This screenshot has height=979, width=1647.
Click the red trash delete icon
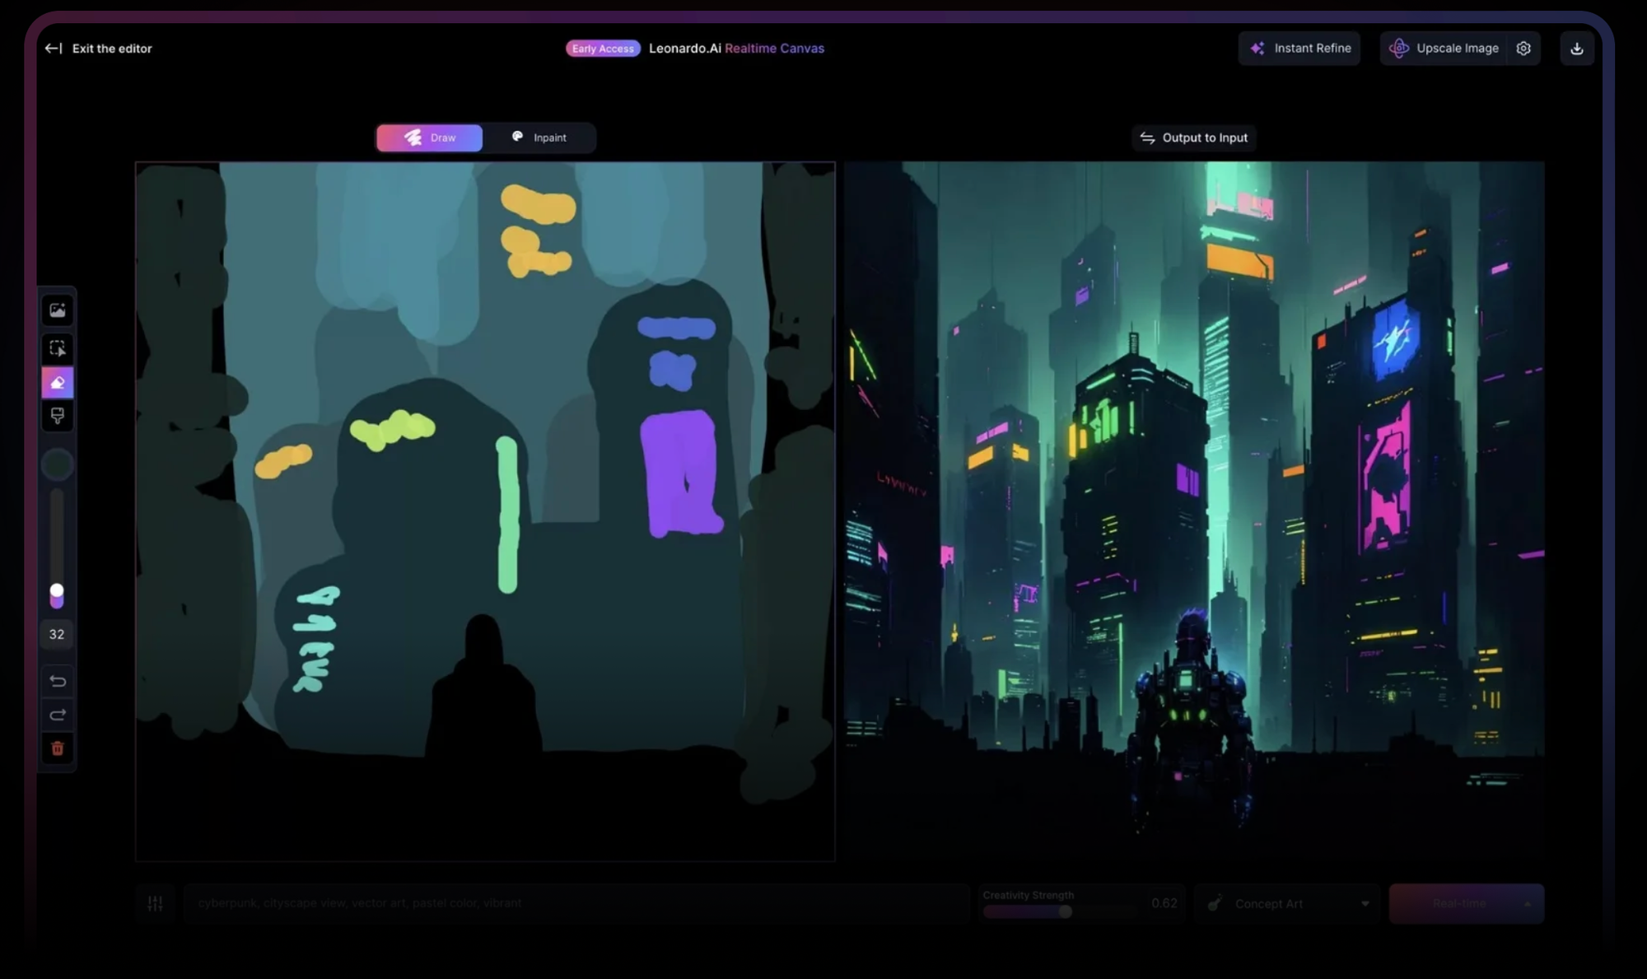(x=57, y=748)
